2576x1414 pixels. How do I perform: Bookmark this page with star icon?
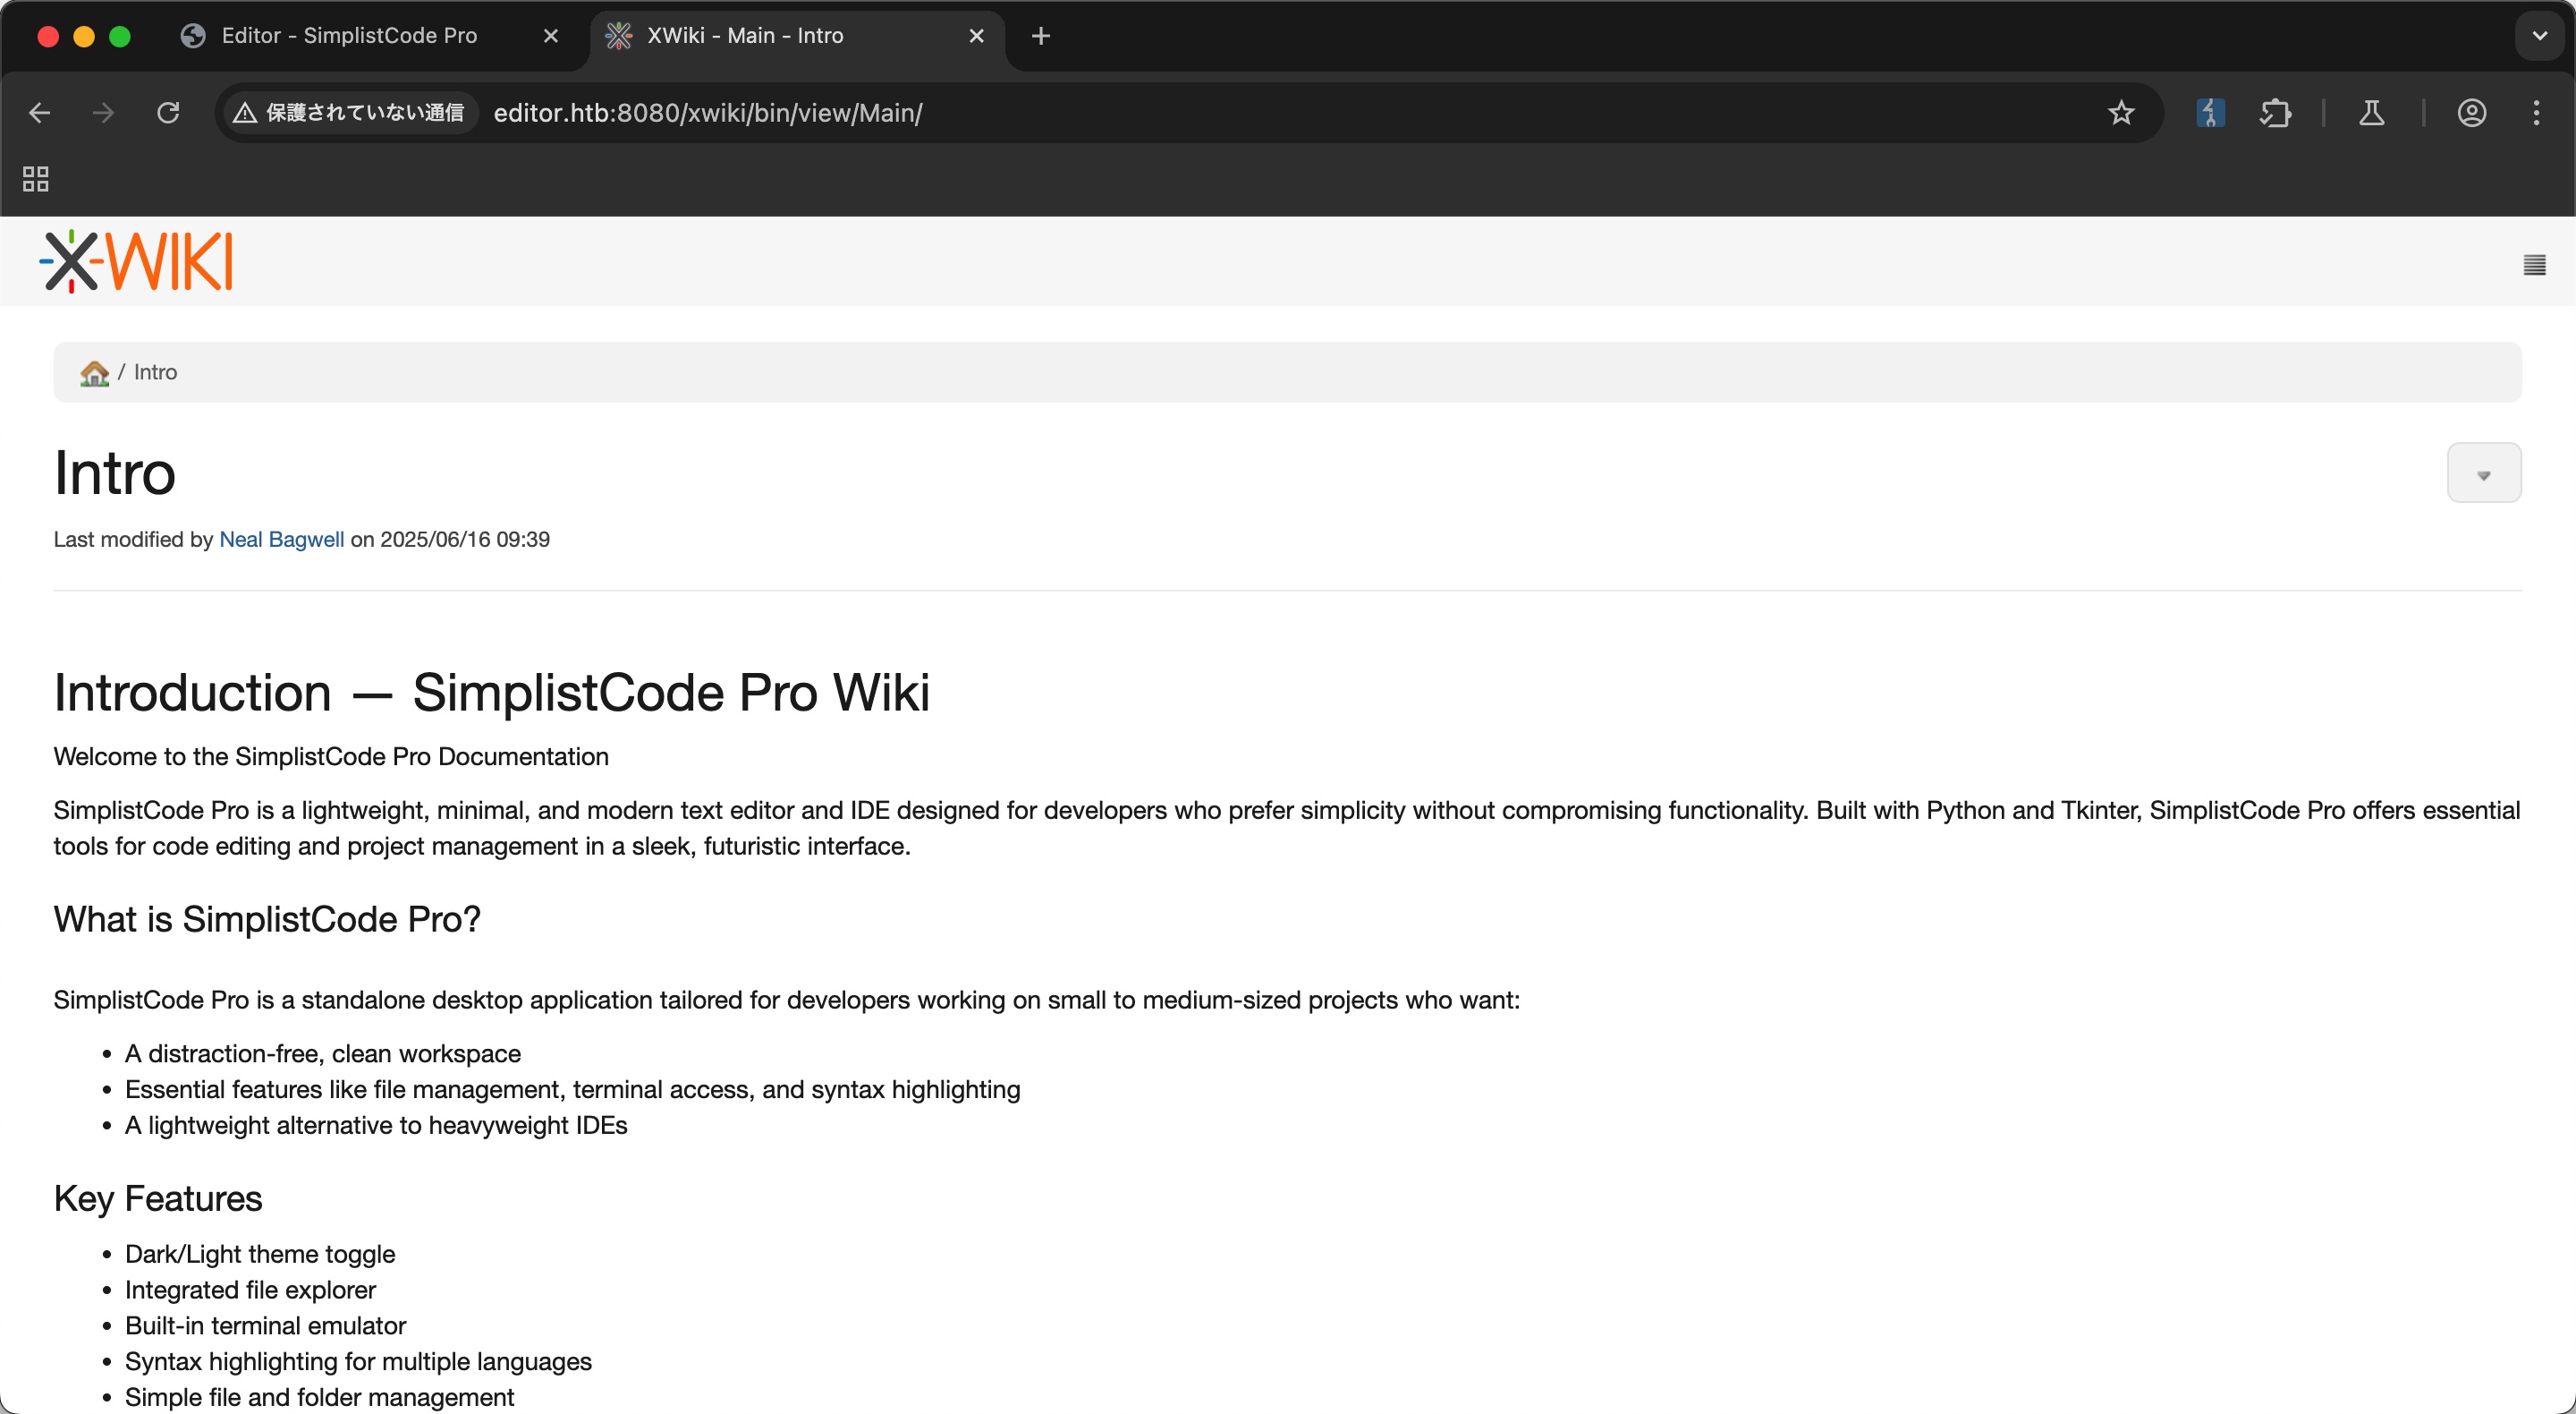pyautogui.click(x=2120, y=113)
